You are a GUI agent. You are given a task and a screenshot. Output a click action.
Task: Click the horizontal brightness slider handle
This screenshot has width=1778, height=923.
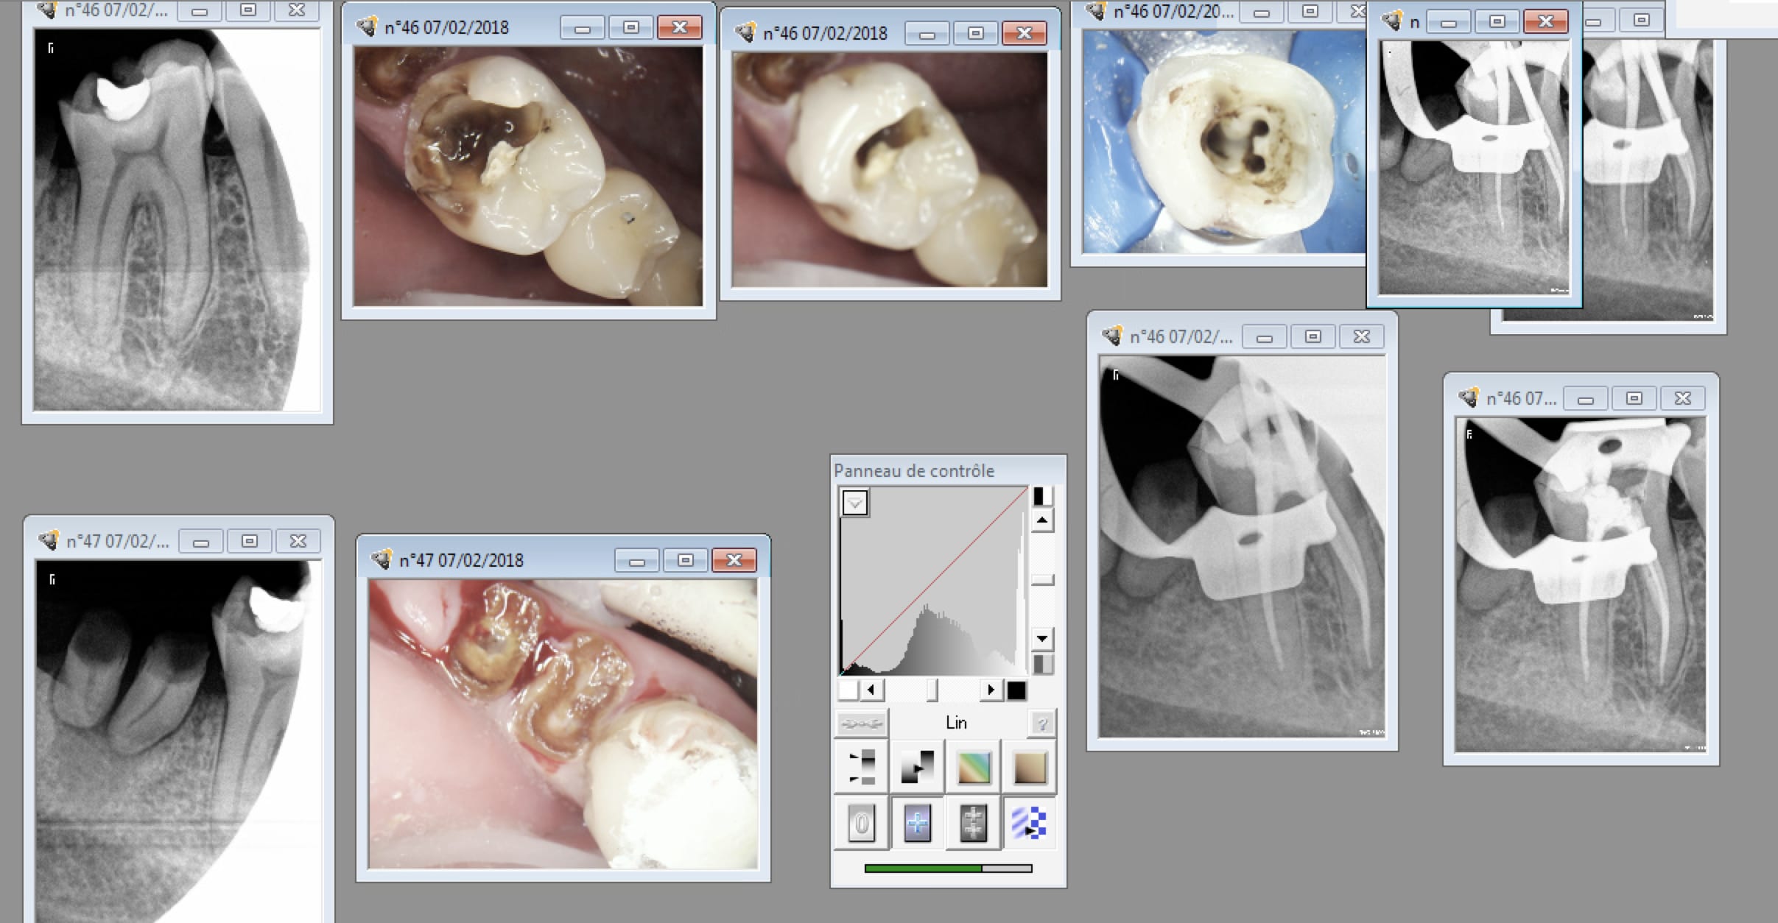coord(932,690)
